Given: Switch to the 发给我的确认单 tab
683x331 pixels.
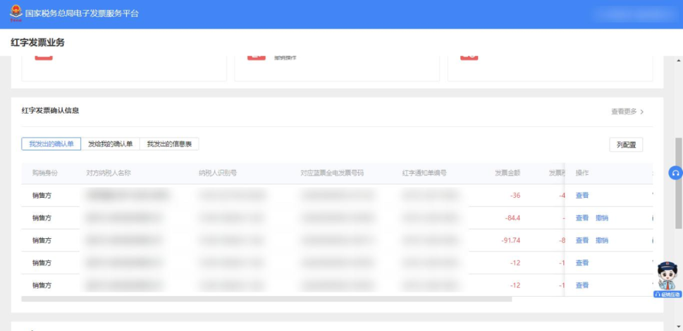Looking at the screenshot, I should click(x=110, y=144).
